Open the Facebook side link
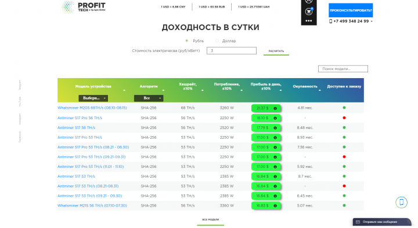 point(20,137)
